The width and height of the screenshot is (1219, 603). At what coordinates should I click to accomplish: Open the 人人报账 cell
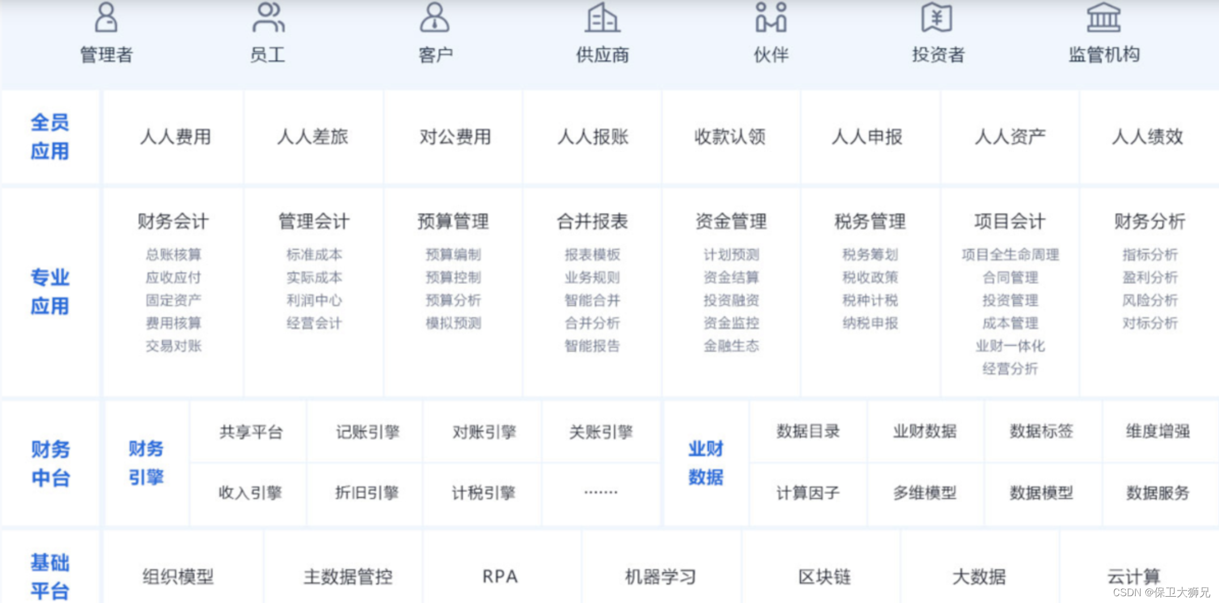592,137
